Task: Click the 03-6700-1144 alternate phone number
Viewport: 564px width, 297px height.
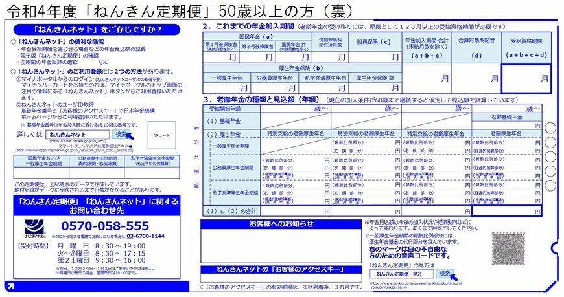Action: tap(145, 237)
